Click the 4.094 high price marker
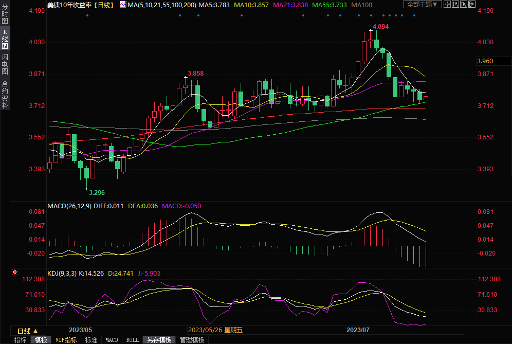Screen dimensions: 512x344 pyautogui.click(x=380, y=26)
